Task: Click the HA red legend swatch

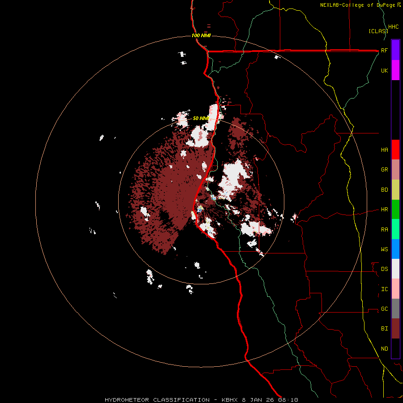Action: (x=395, y=150)
